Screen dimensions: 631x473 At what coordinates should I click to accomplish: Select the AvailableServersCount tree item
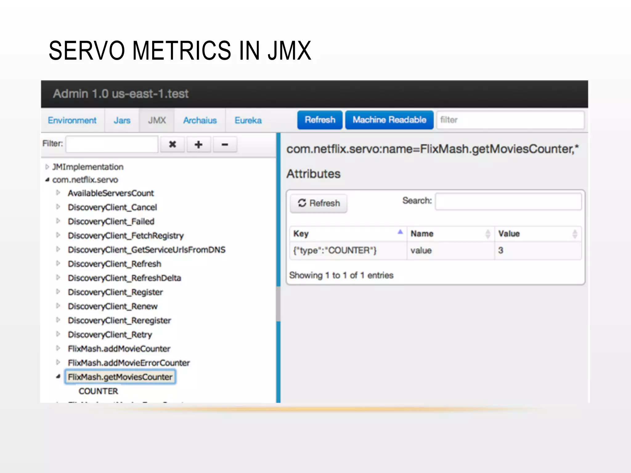[111, 193]
